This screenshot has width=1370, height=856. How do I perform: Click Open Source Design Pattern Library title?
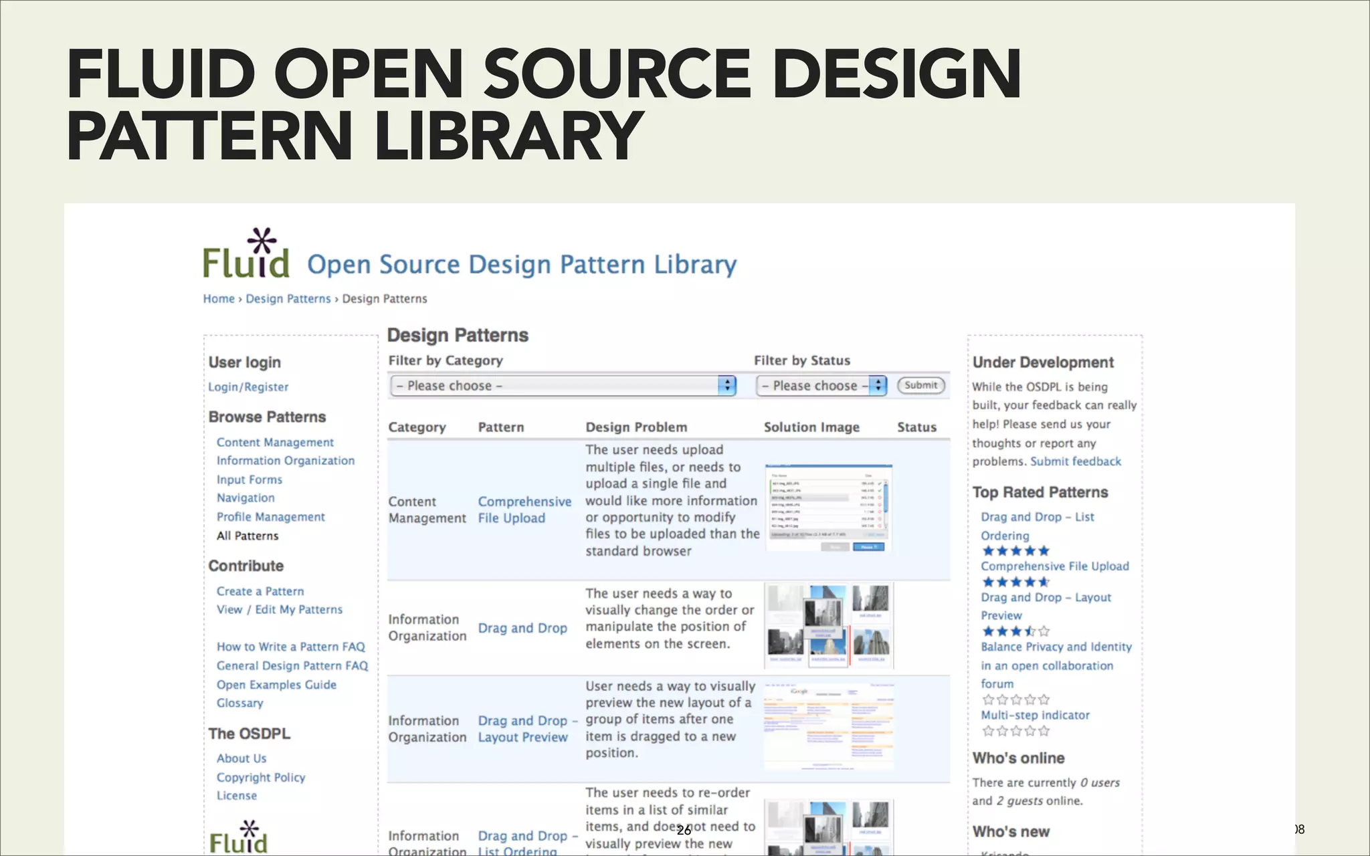point(522,265)
